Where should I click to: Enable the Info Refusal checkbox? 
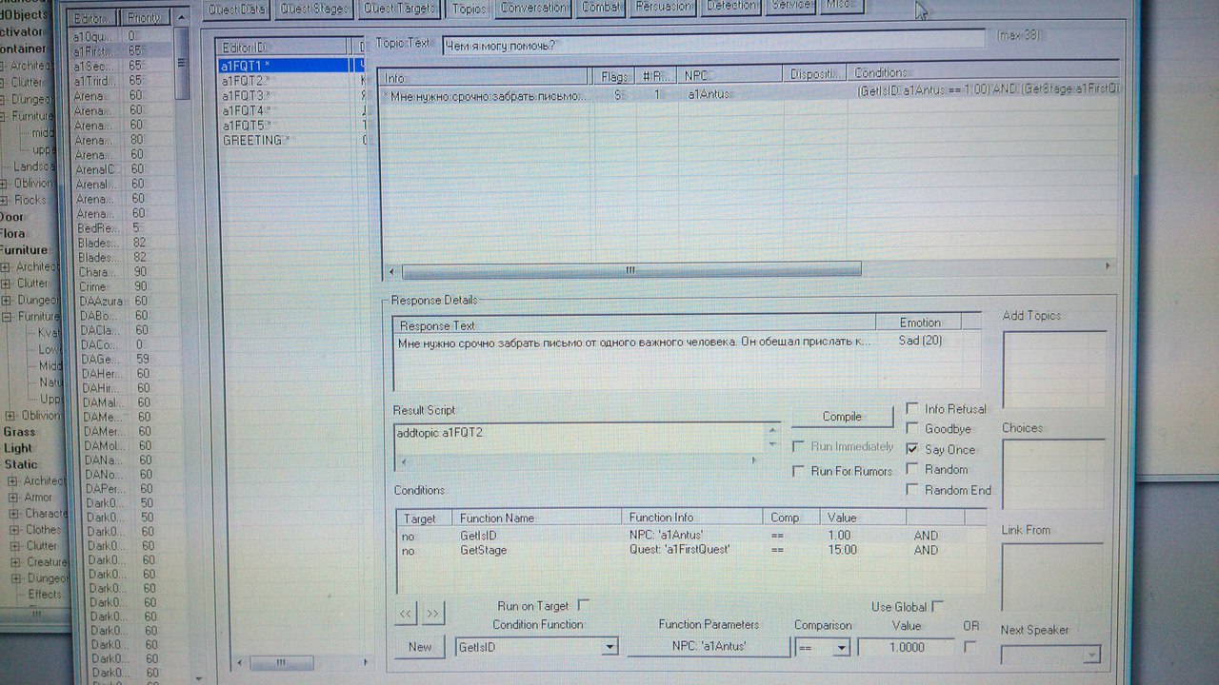pos(912,408)
